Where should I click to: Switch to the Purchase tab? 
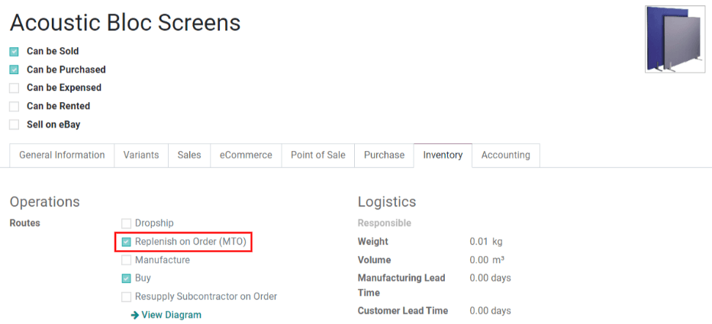[384, 155]
